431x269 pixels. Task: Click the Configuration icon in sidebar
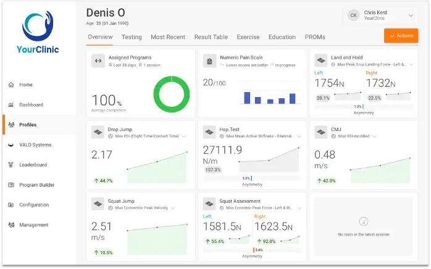11,205
